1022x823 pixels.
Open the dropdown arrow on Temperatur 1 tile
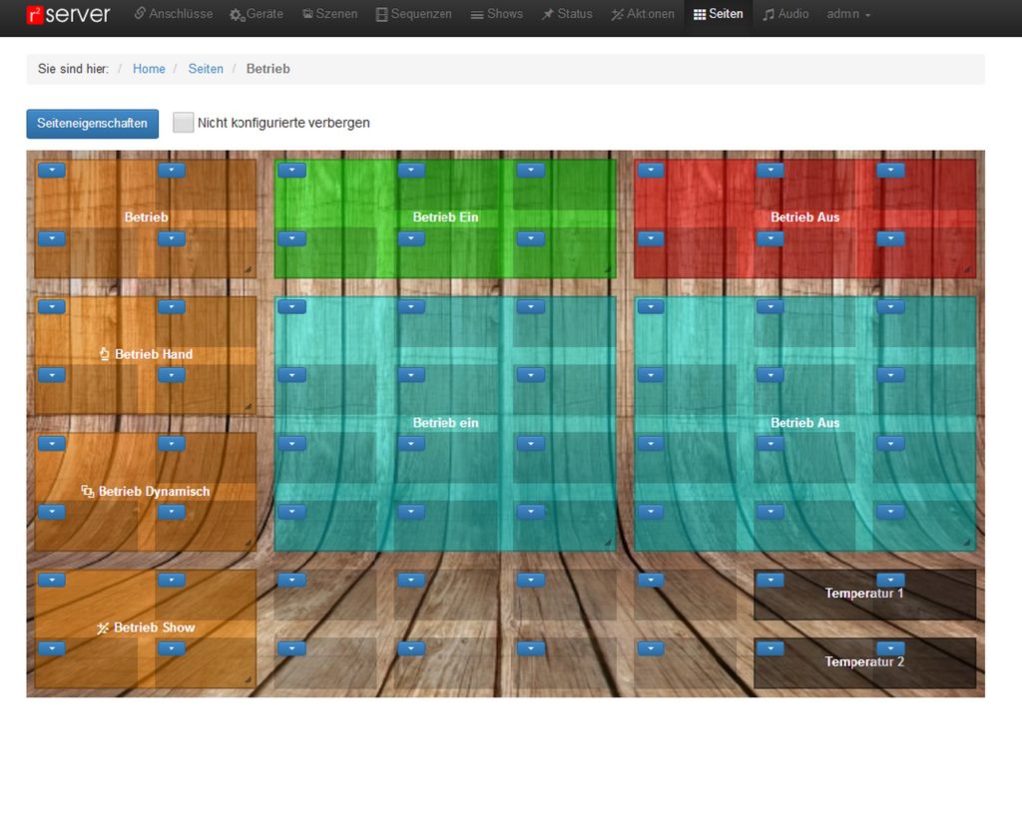(890, 580)
